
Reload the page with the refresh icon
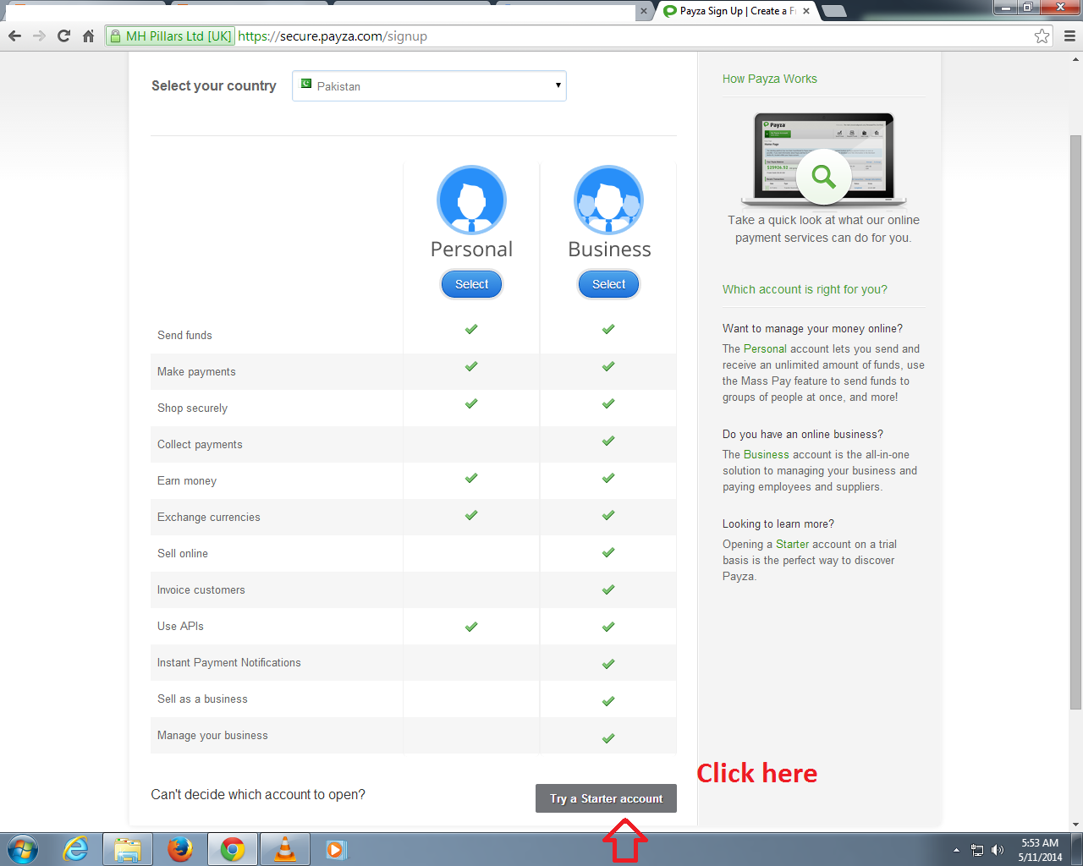(x=63, y=36)
